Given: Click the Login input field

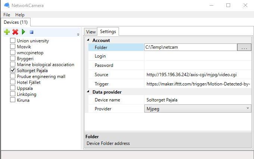Looking at the screenshot, I should click(x=197, y=56).
